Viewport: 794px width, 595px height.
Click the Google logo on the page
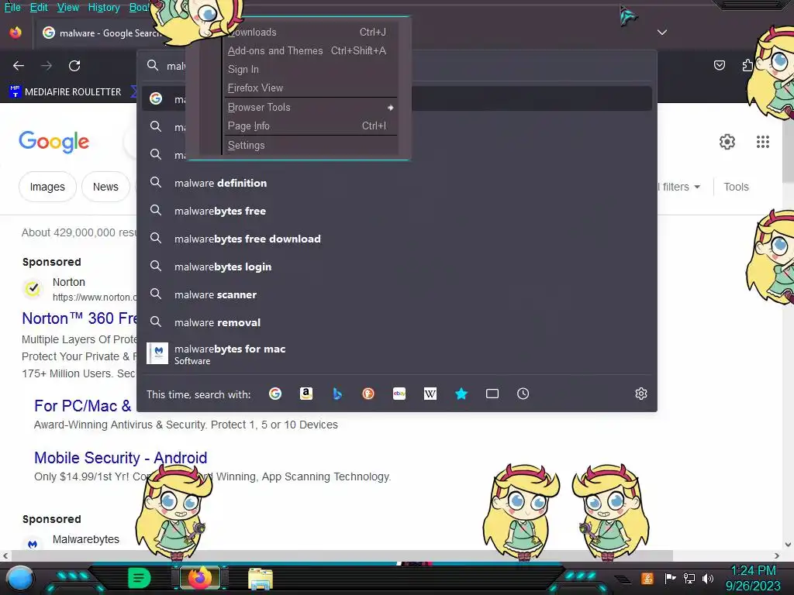pos(54,142)
